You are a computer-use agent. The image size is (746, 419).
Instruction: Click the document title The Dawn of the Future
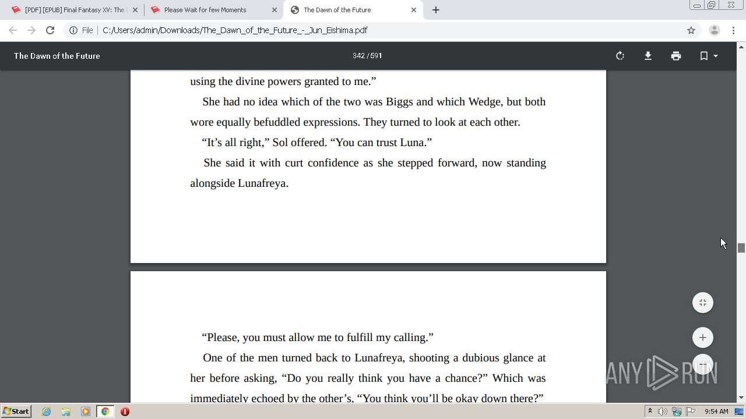[57, 56]
